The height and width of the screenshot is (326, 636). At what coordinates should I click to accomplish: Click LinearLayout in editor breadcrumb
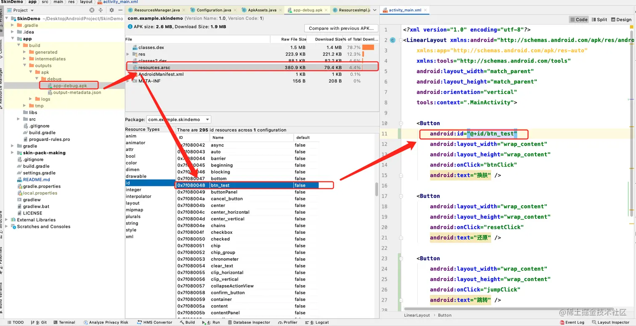pyautogui.click(x=417, y=315)
